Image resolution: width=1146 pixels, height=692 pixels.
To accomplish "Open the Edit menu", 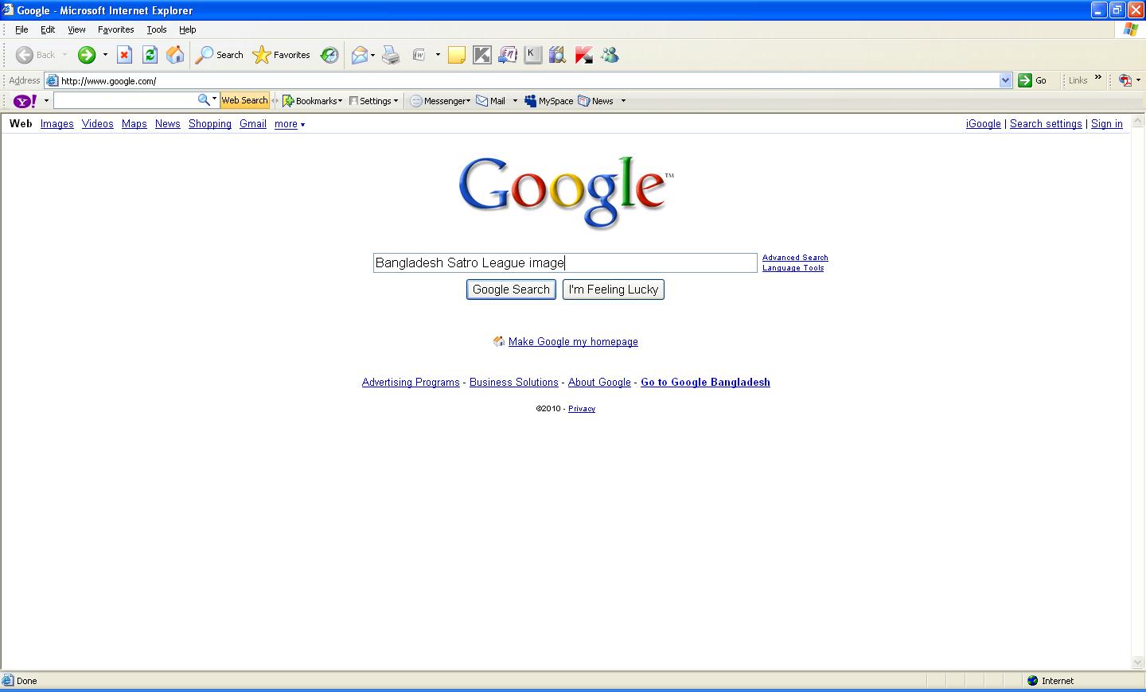I will (x=48, y=29).
